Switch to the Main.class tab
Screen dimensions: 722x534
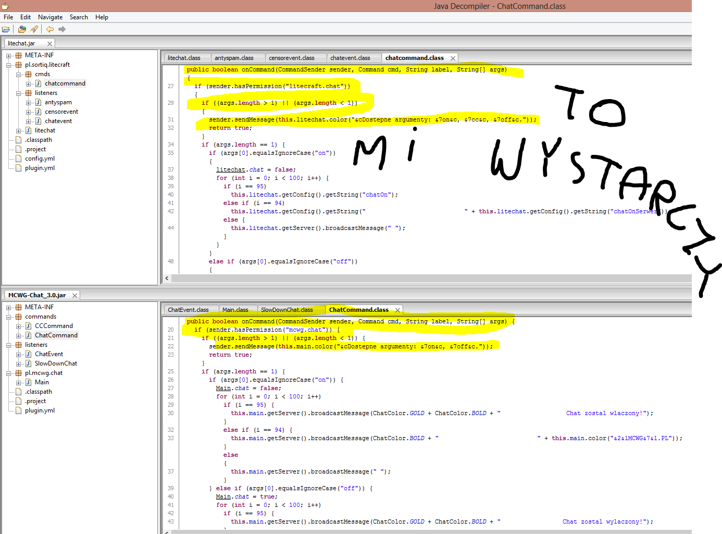tap(235, 310)
